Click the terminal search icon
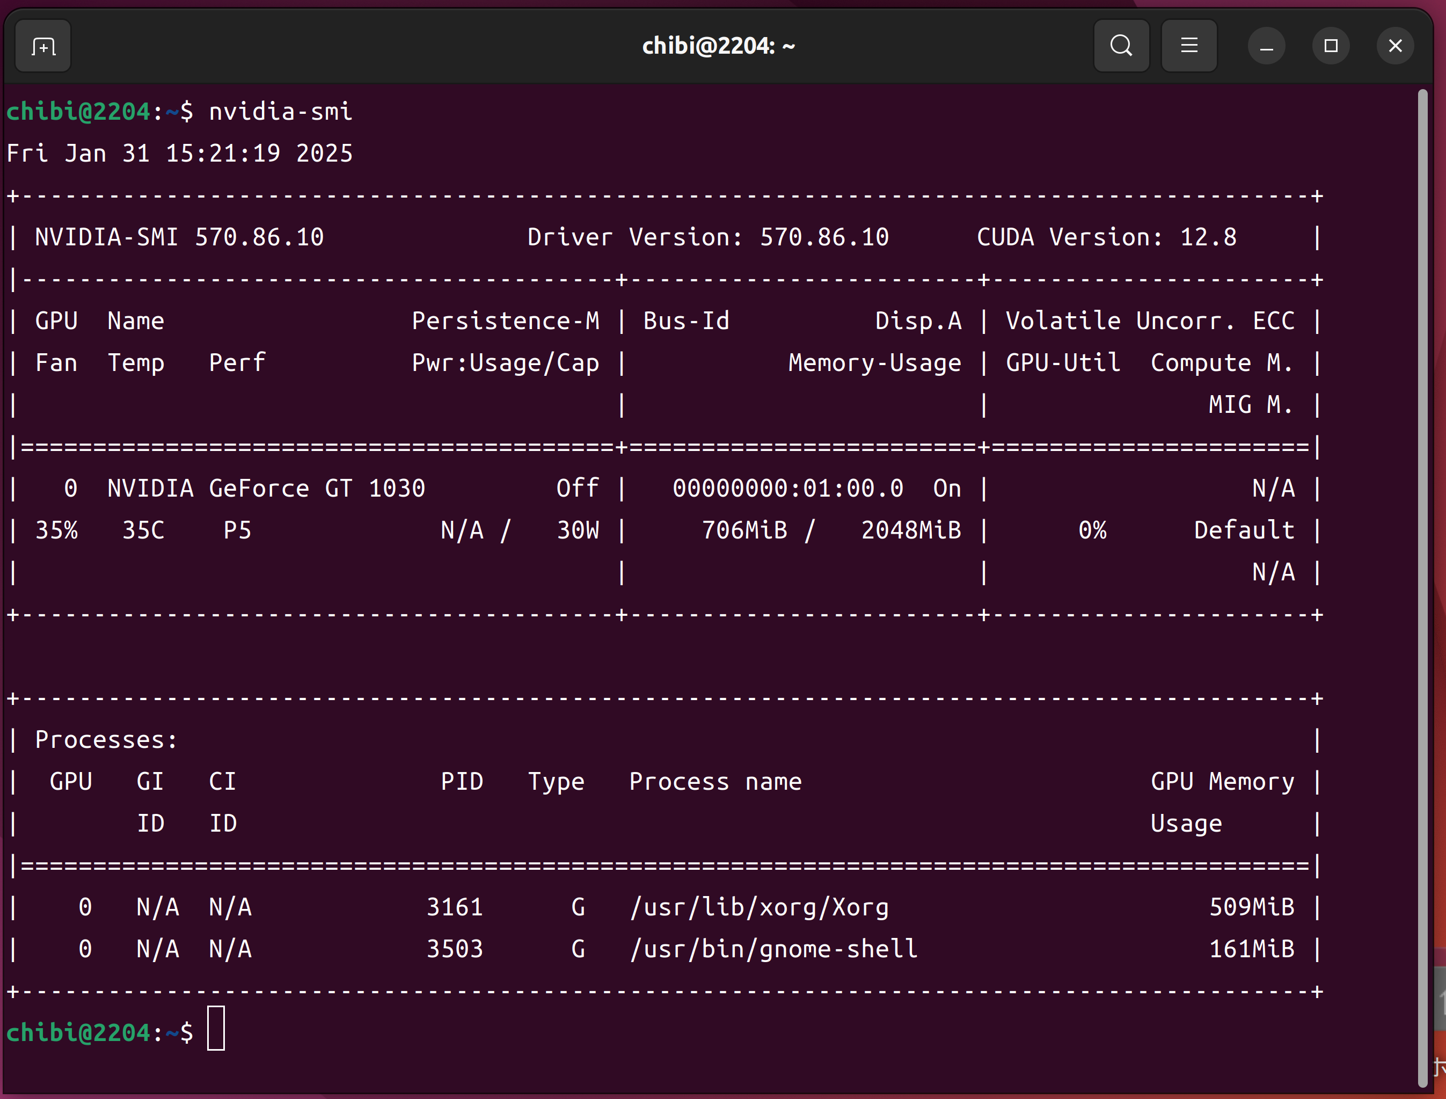 pos(1121,46)
